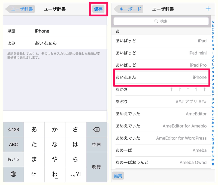This screenshot has height=185, width=218.
Task: Jump to index letter A
Action: coord(213,22)
